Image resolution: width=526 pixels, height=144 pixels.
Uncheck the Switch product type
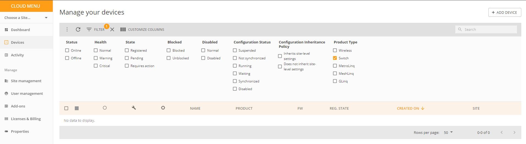click(x=335, y=58)
